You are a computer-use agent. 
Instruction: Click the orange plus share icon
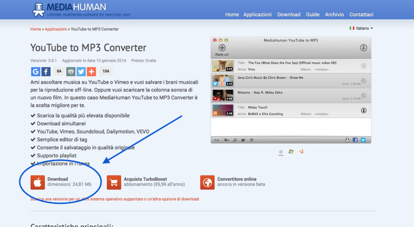(x=91, y=71)
